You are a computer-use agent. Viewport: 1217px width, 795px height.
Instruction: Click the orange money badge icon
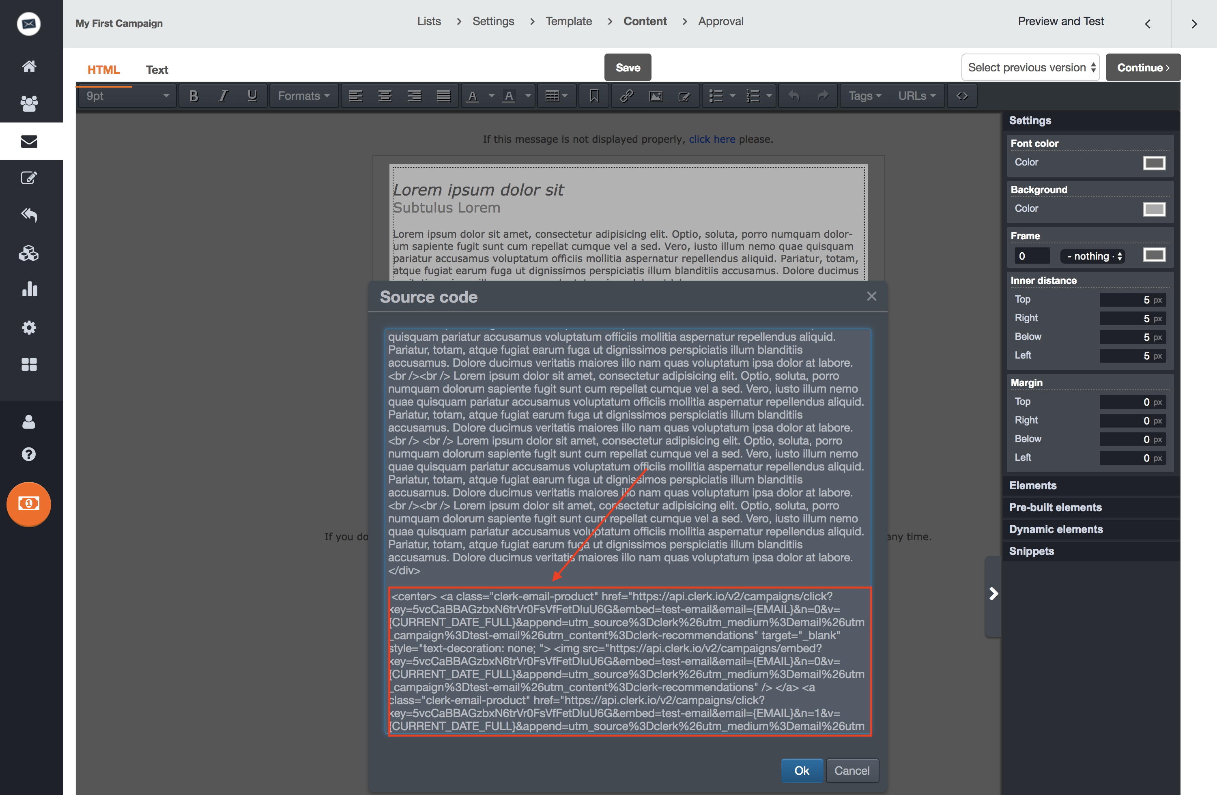click(x=29, y=504)
